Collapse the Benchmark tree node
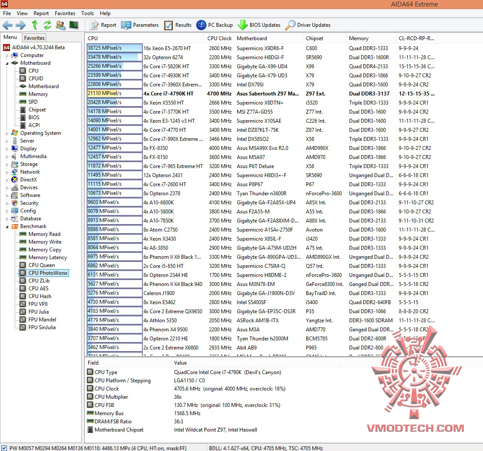Image resolution: width=483 pixels, height=451 pixels. (7, 227)
